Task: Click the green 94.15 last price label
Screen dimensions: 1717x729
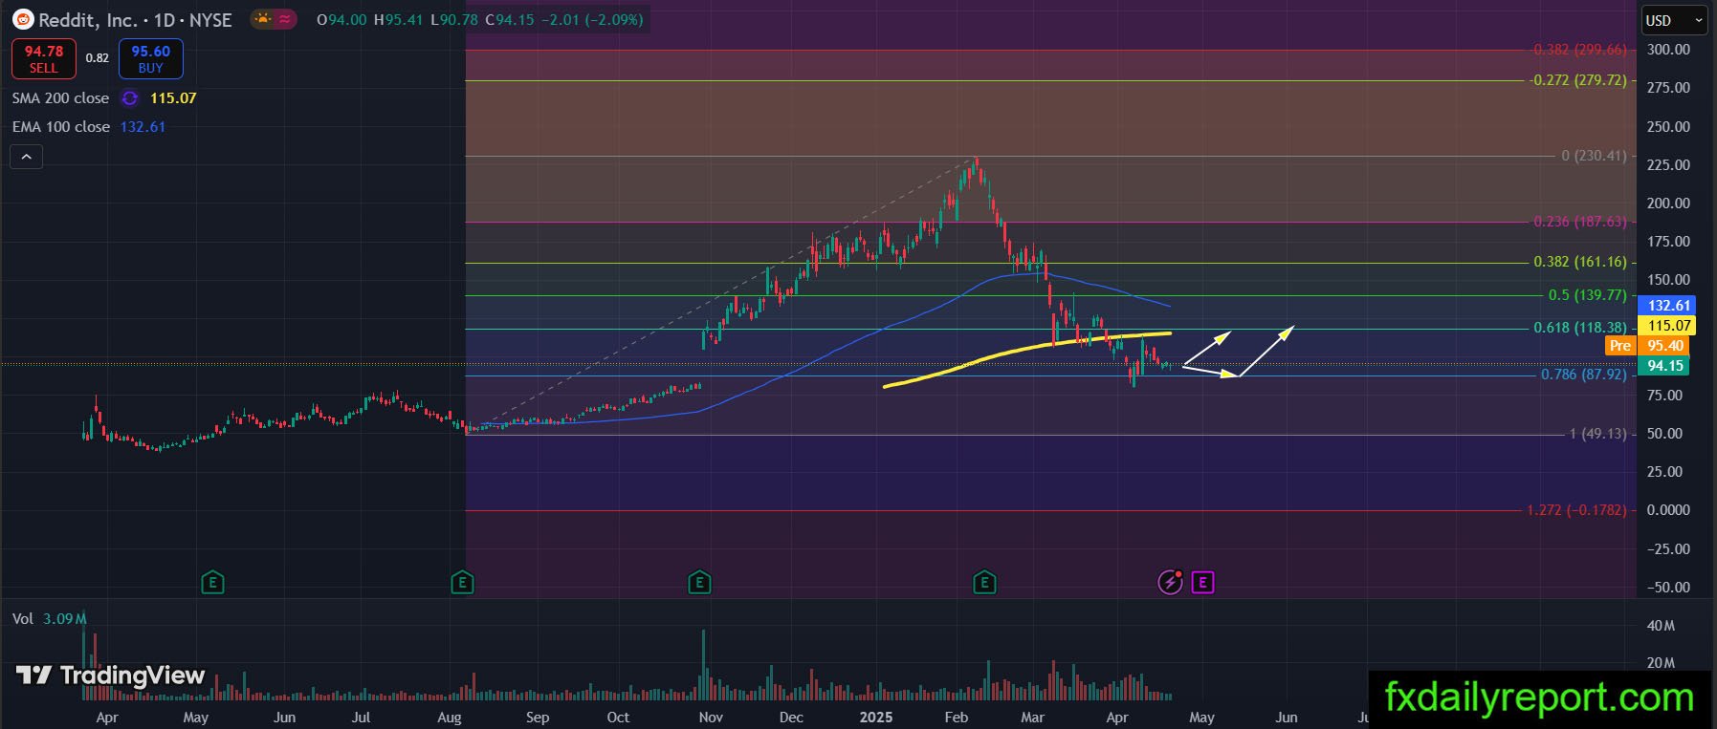Action: (1665, 366)
